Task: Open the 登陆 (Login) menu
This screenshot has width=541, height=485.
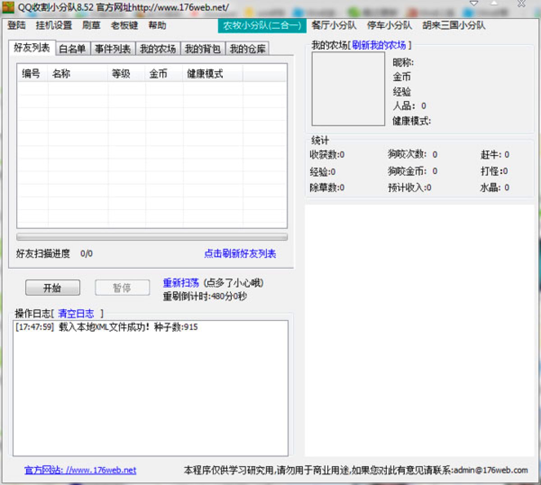Action: tap(16, 26)
